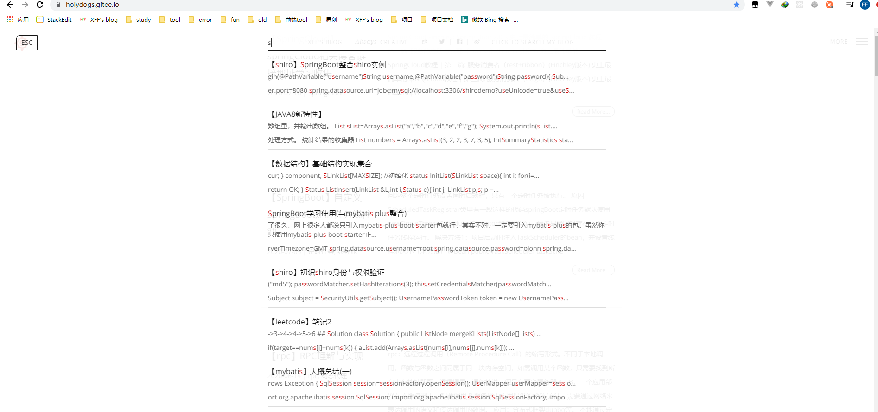Open result 【数据结构】基础结构实现集合
This screenshot has height=412, width=878.
click(x=320, y=164)
